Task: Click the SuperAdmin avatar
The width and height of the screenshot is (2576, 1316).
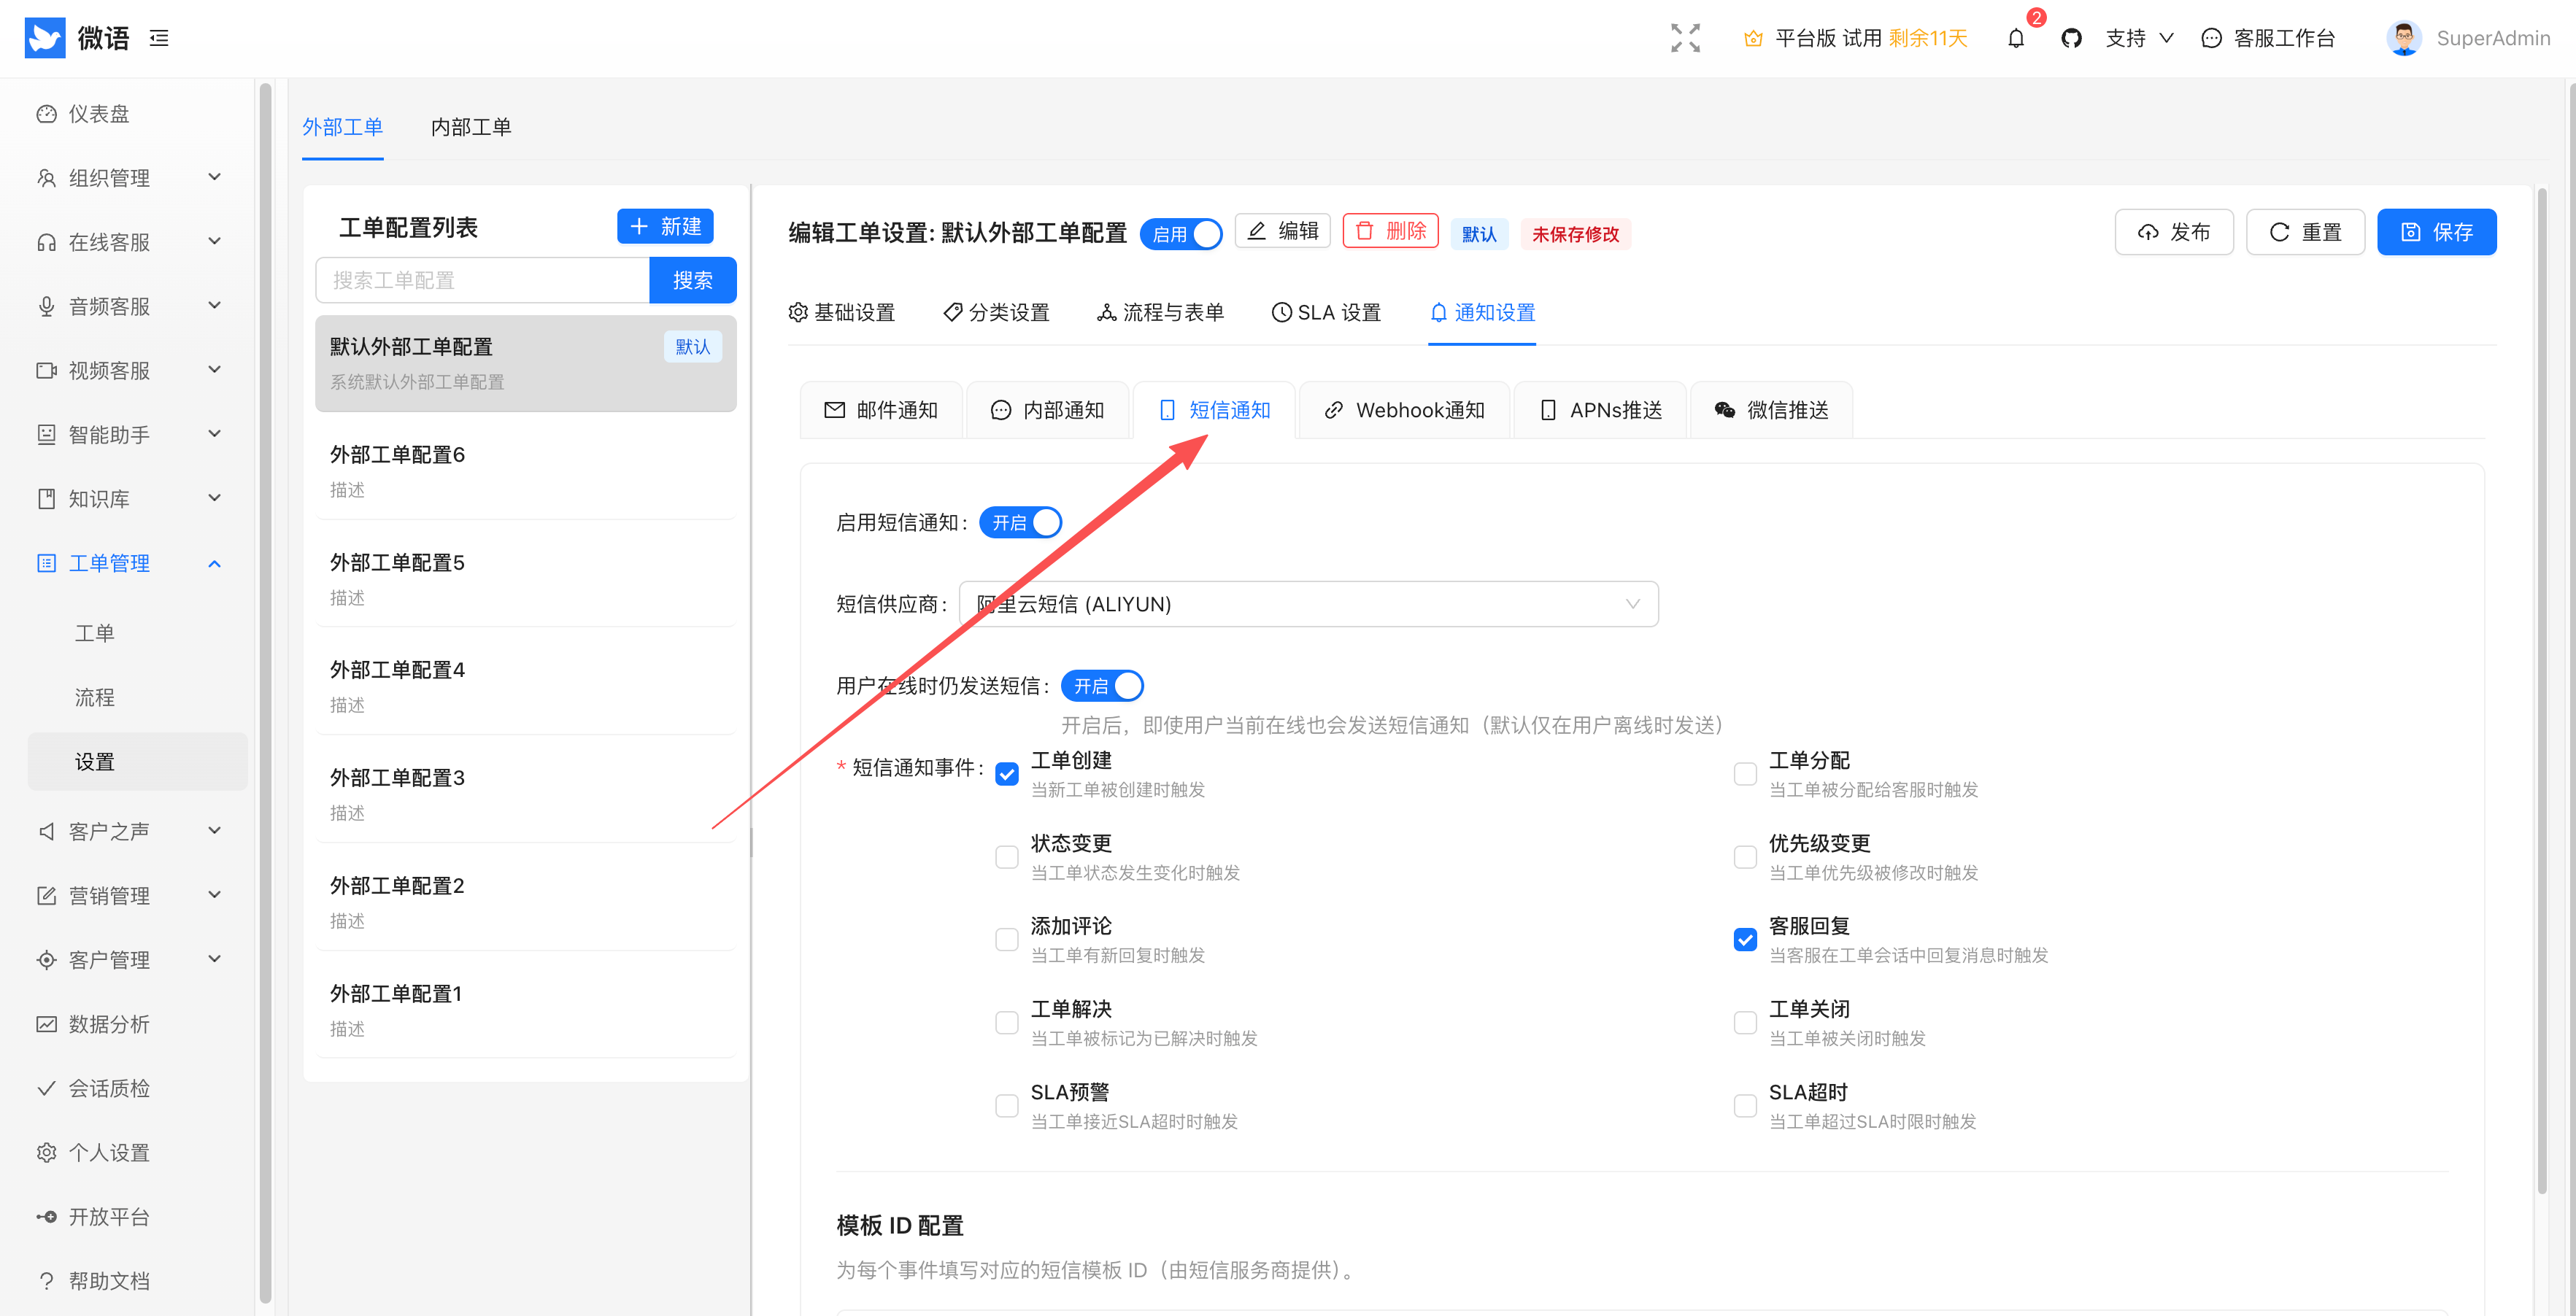Action: coord(2404,38)
